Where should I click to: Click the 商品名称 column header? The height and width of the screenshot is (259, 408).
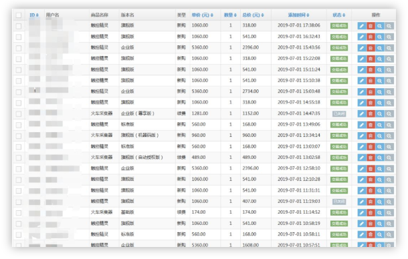(100, 15)
